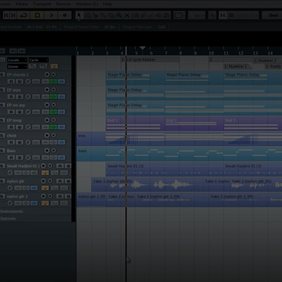Screen dimensions: 282x282
Task: Toggle musical mode note on Small Hadjini track
Action: [x=45, y=173]
